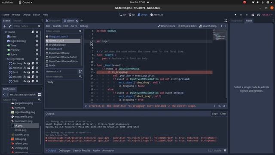Open the DragItem scene tab
The image size is (275, 155).
click(53, 21)
